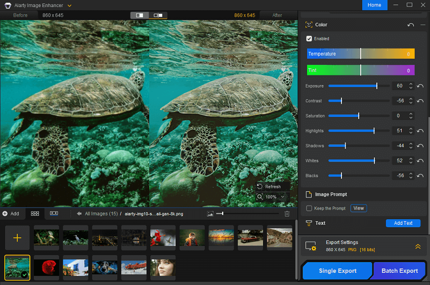Click the thumbnail size image icon
Screen dimensions: 430x285
210,214
